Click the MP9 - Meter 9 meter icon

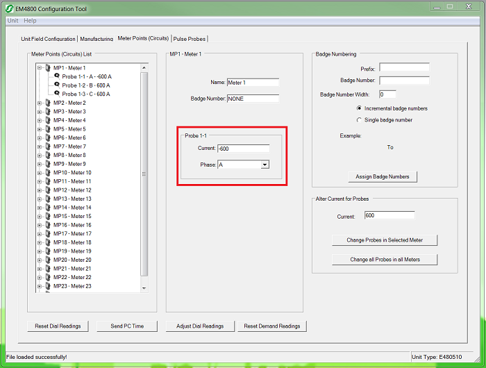pyautogui.click(x=48, y=163)
